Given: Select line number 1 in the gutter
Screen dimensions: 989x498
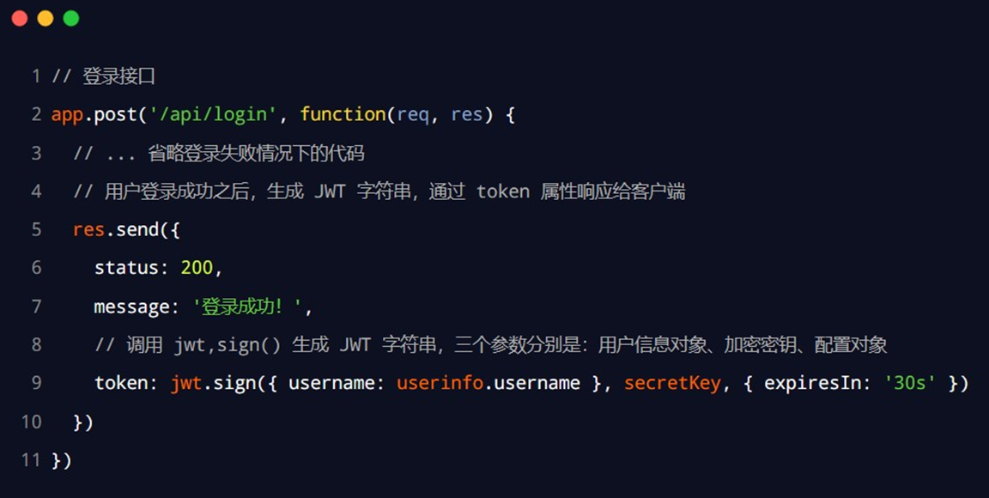Looking at the screenshot, I should tap(36, 76).
